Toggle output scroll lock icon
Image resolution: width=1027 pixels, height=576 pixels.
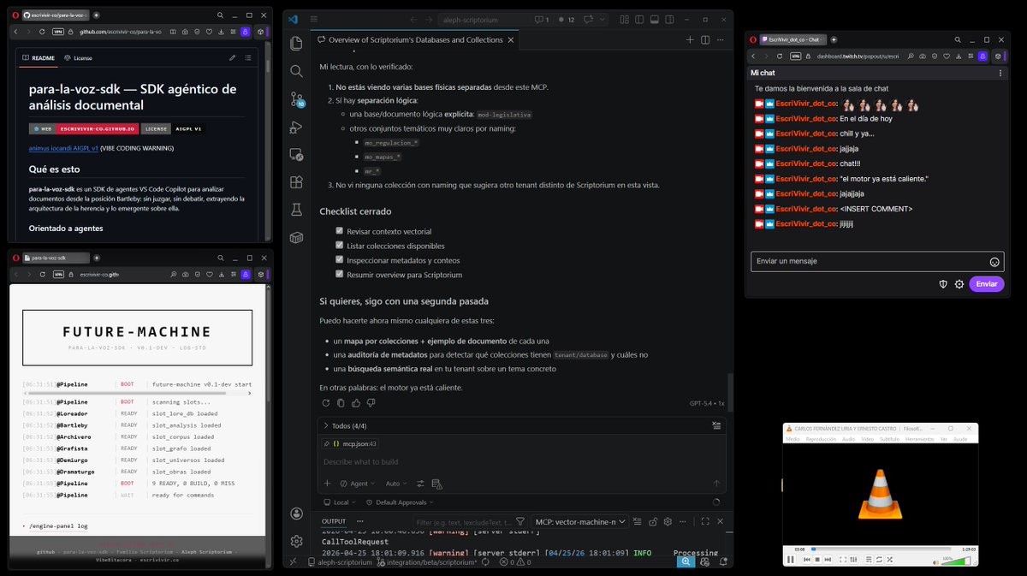pyautogui.click(x=653, y=521)
